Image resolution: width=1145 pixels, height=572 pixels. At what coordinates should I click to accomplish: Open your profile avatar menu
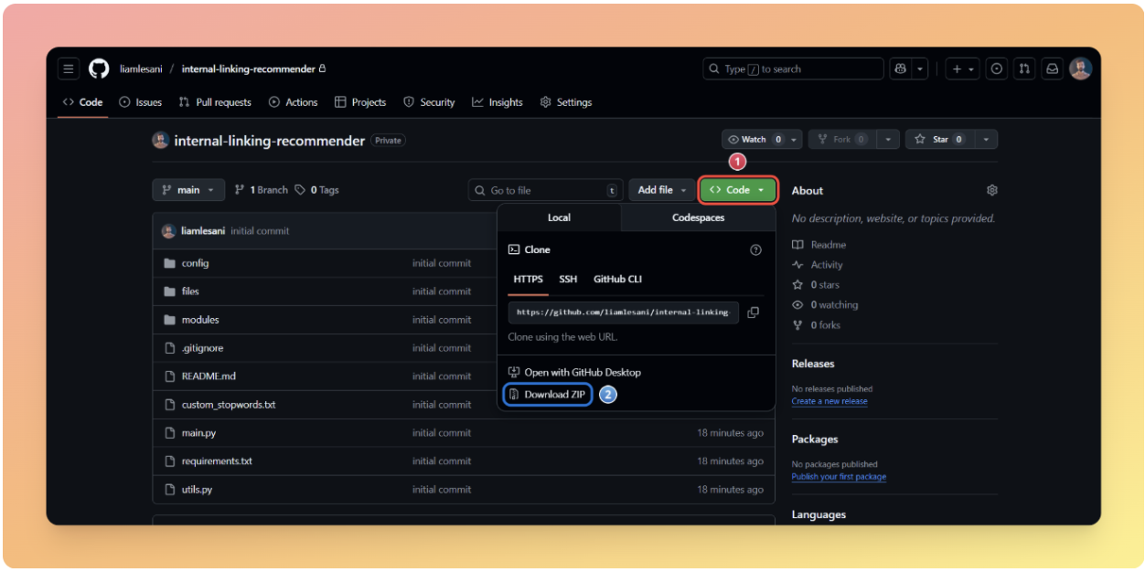(1080, 68)
